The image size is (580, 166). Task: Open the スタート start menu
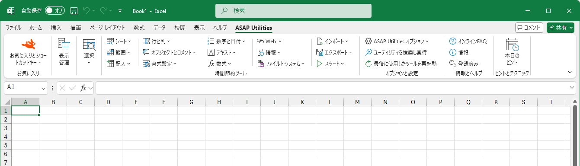coord(330,64)
